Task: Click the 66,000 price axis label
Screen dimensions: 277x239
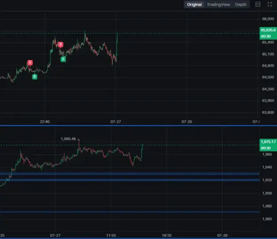Action: pyautogui.click(x=268, y=19)
